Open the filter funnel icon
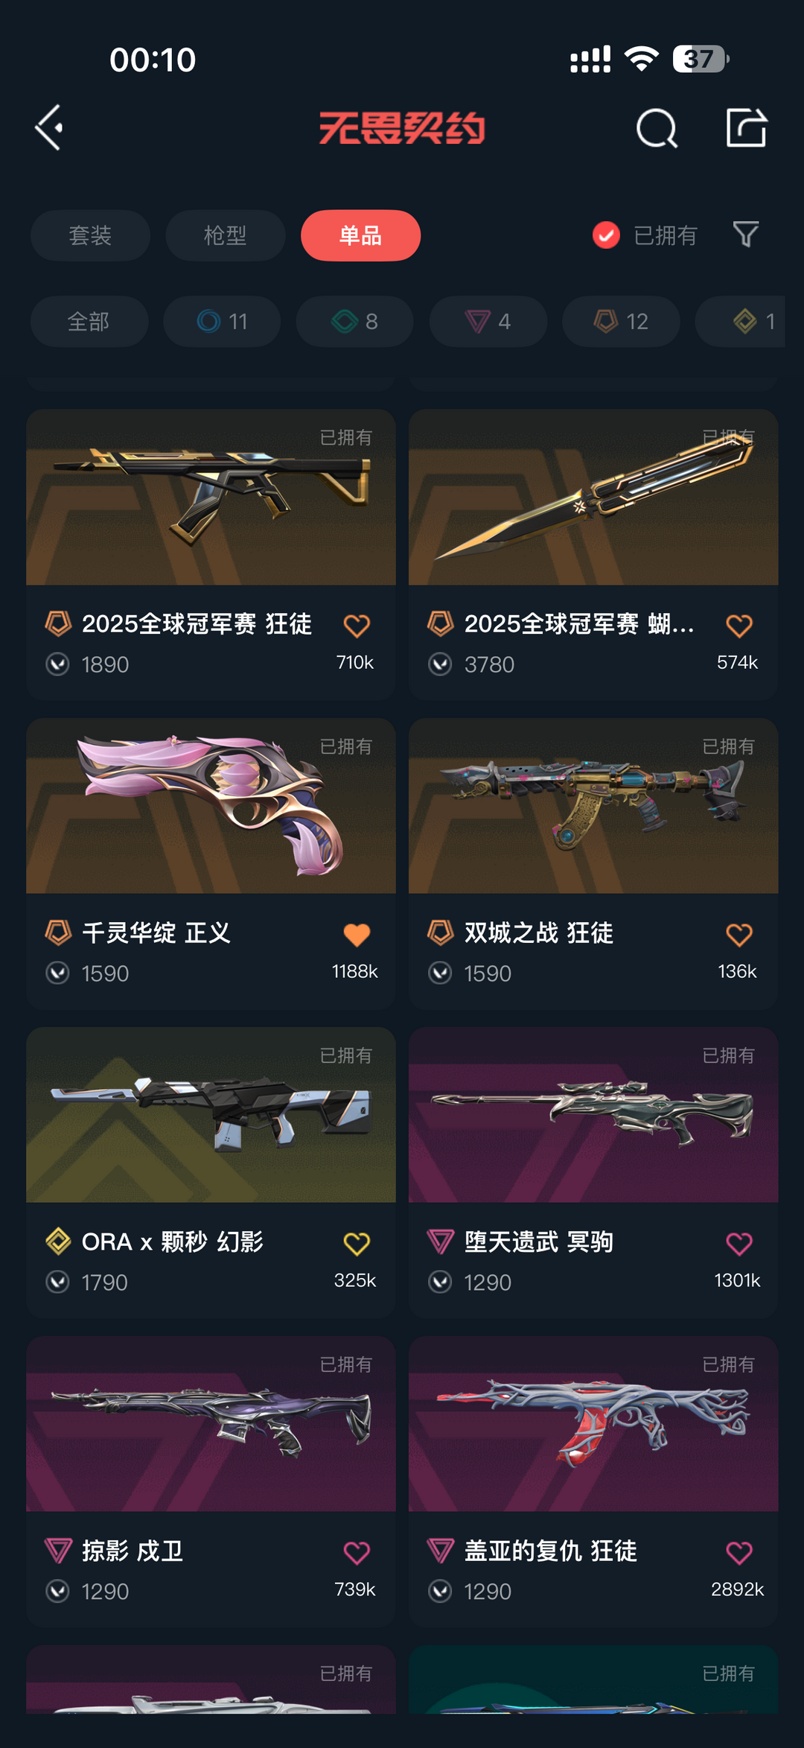804x1748 pixels. pyautogui.click(x=745, y=235)
